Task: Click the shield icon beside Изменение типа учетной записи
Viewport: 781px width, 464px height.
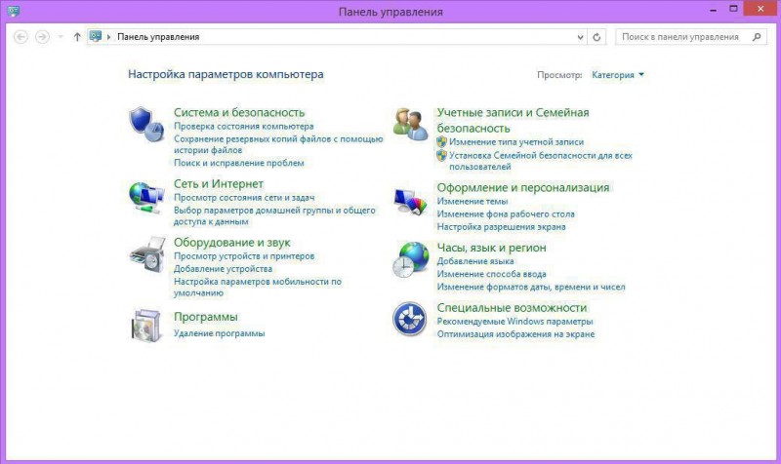Action: tap(441, 141)
